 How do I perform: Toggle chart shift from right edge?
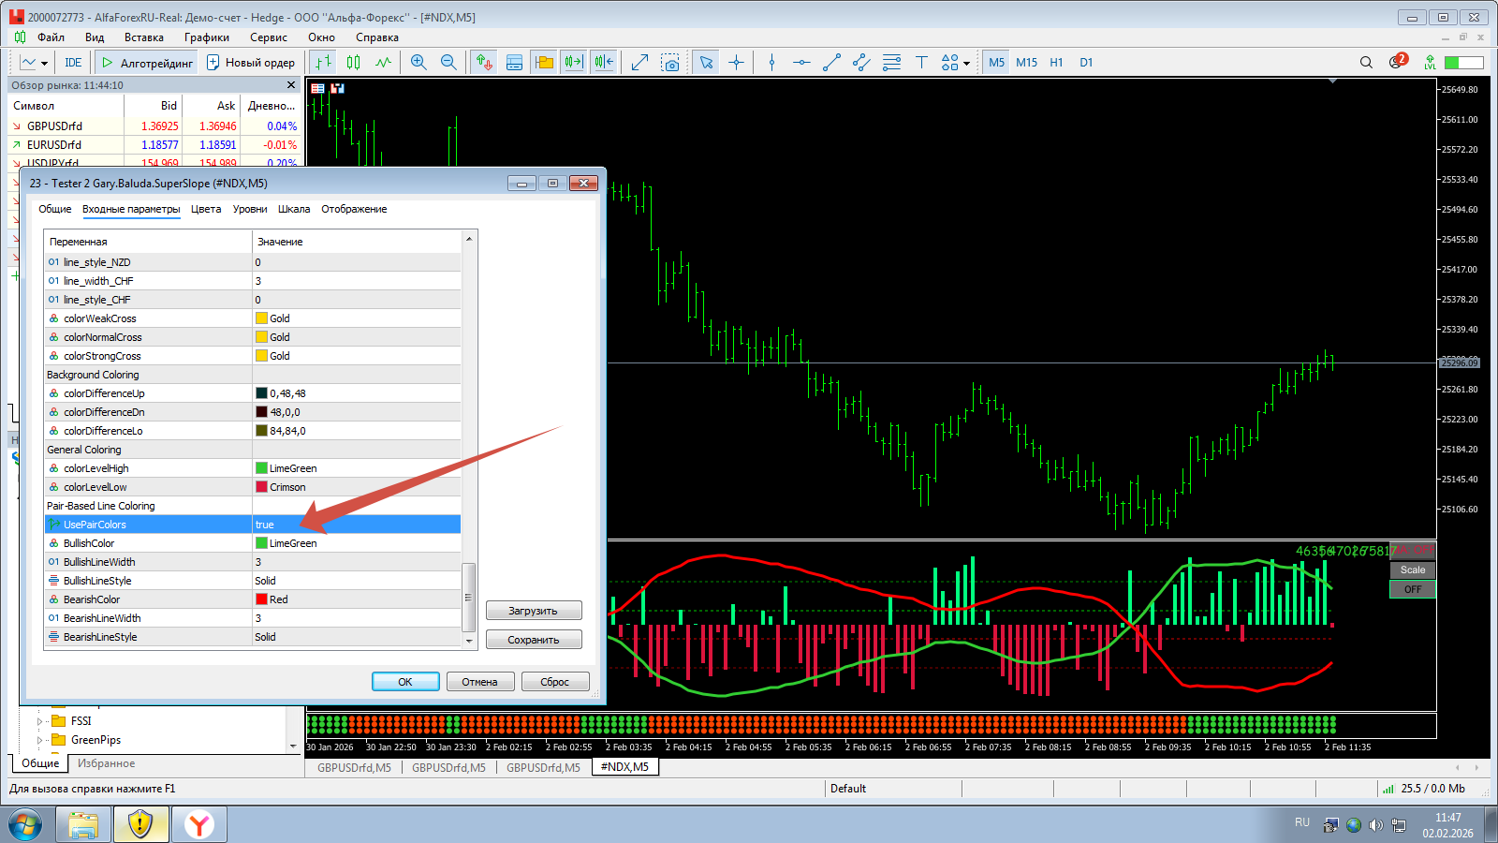tap(604, 63)
